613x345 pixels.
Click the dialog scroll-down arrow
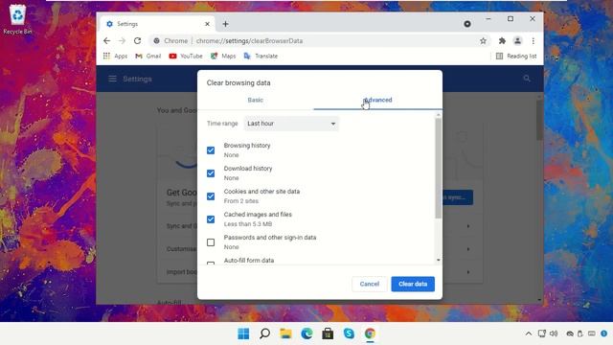click(x=438, y=261)
